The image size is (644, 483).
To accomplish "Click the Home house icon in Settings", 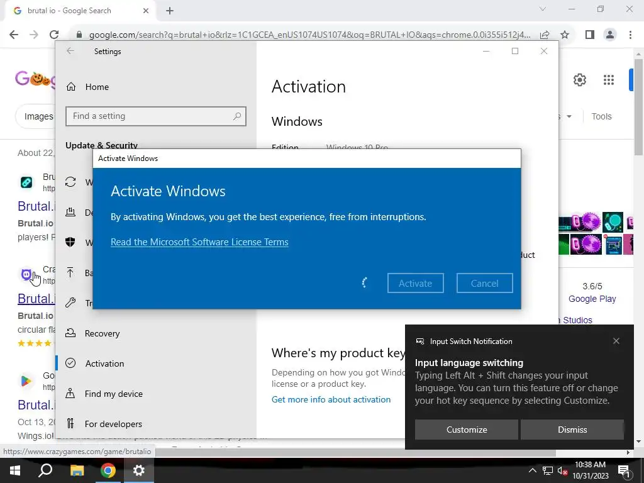I will click(71, 87).
